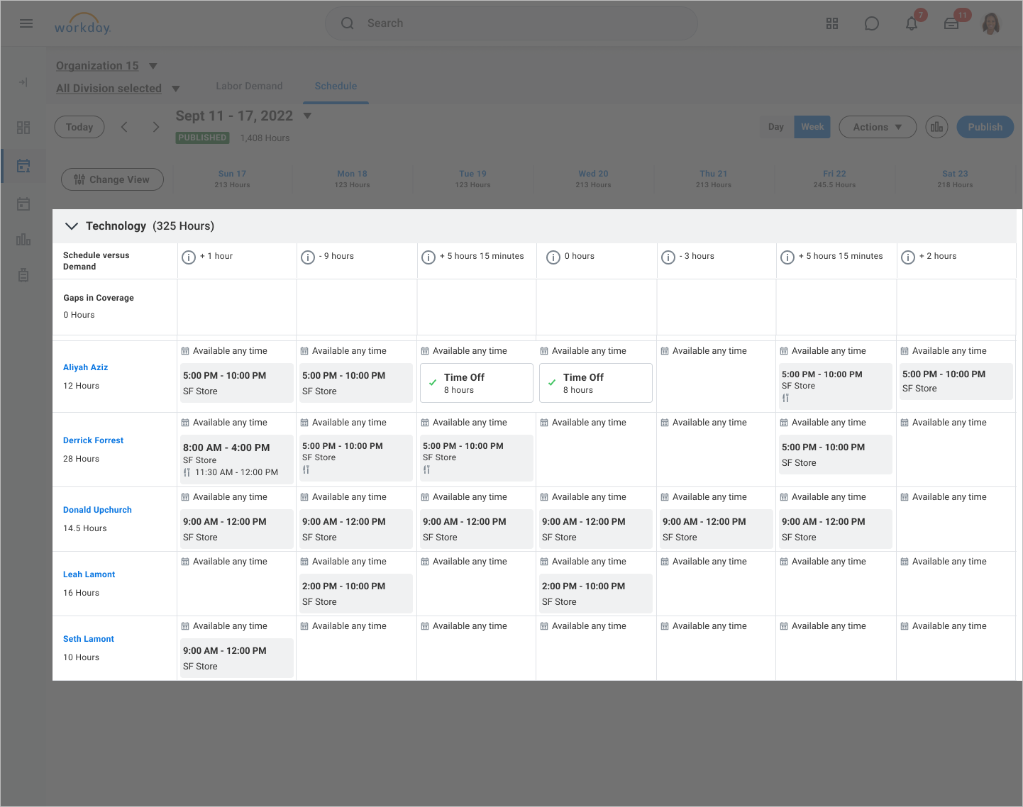Open Derrick Forrest Sunday 8:00 AM - 4:00 PM shift
This screenshot has height=807, width=1023.
coord(237,460)
